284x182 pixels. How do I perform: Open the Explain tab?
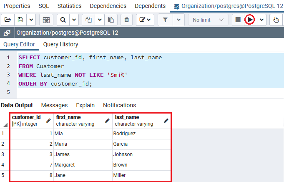pos(85,105)
